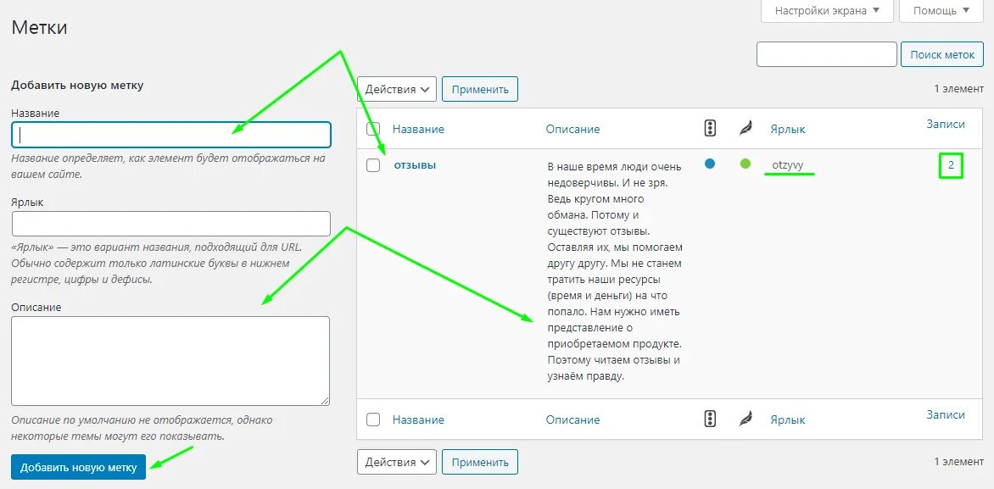Open the Помощь help tab
This screenshot has height=489, width=994.
click(941, 11)
